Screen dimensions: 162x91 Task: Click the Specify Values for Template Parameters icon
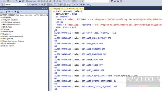[x=88, y=5]
